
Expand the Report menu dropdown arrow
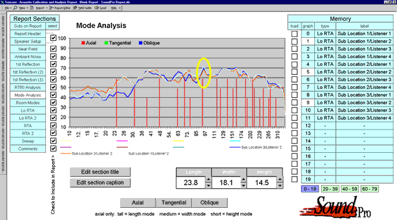[x=47, y=8]
